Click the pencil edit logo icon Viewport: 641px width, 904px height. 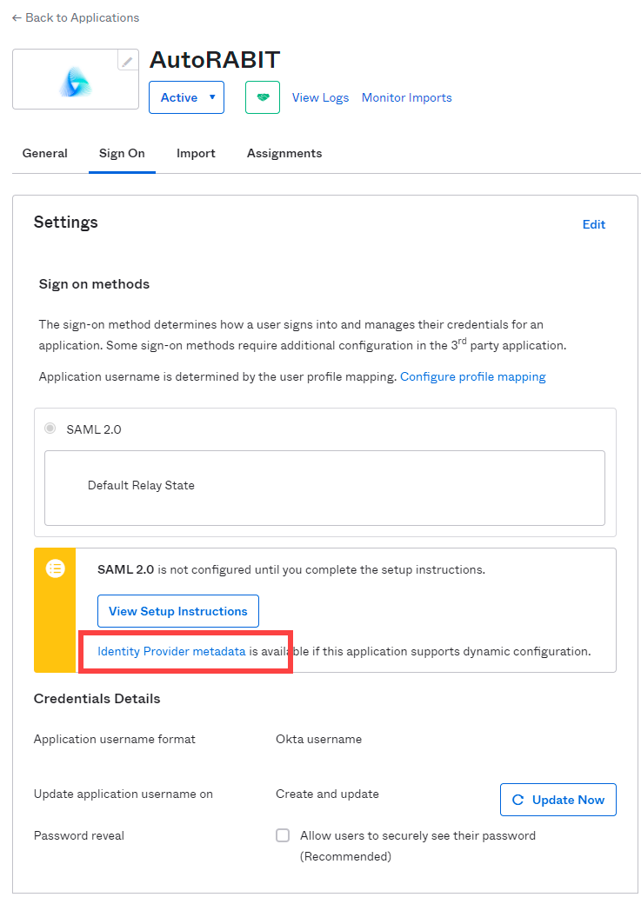point(128,61)
